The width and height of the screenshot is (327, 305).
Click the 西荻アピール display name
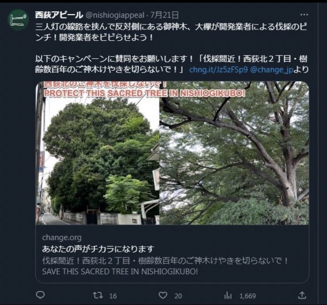pos(59,15)
